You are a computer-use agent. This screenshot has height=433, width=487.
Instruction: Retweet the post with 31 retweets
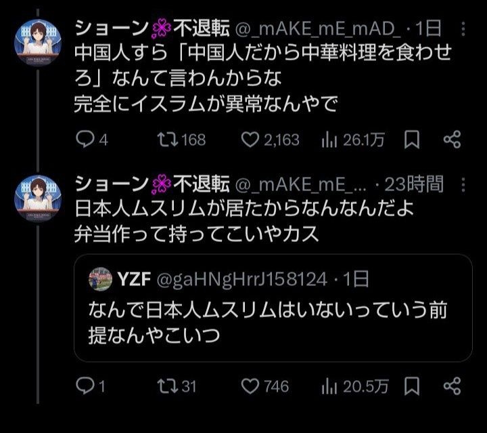pos(164,386)
